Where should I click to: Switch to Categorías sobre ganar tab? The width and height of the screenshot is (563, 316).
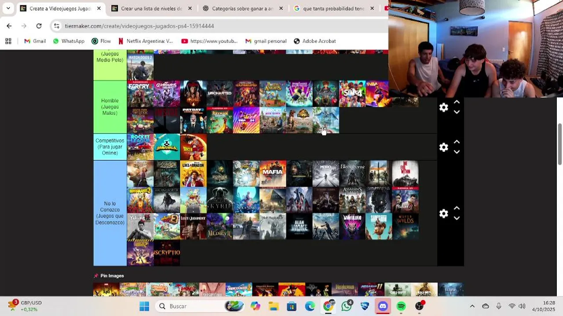(242, 8)
